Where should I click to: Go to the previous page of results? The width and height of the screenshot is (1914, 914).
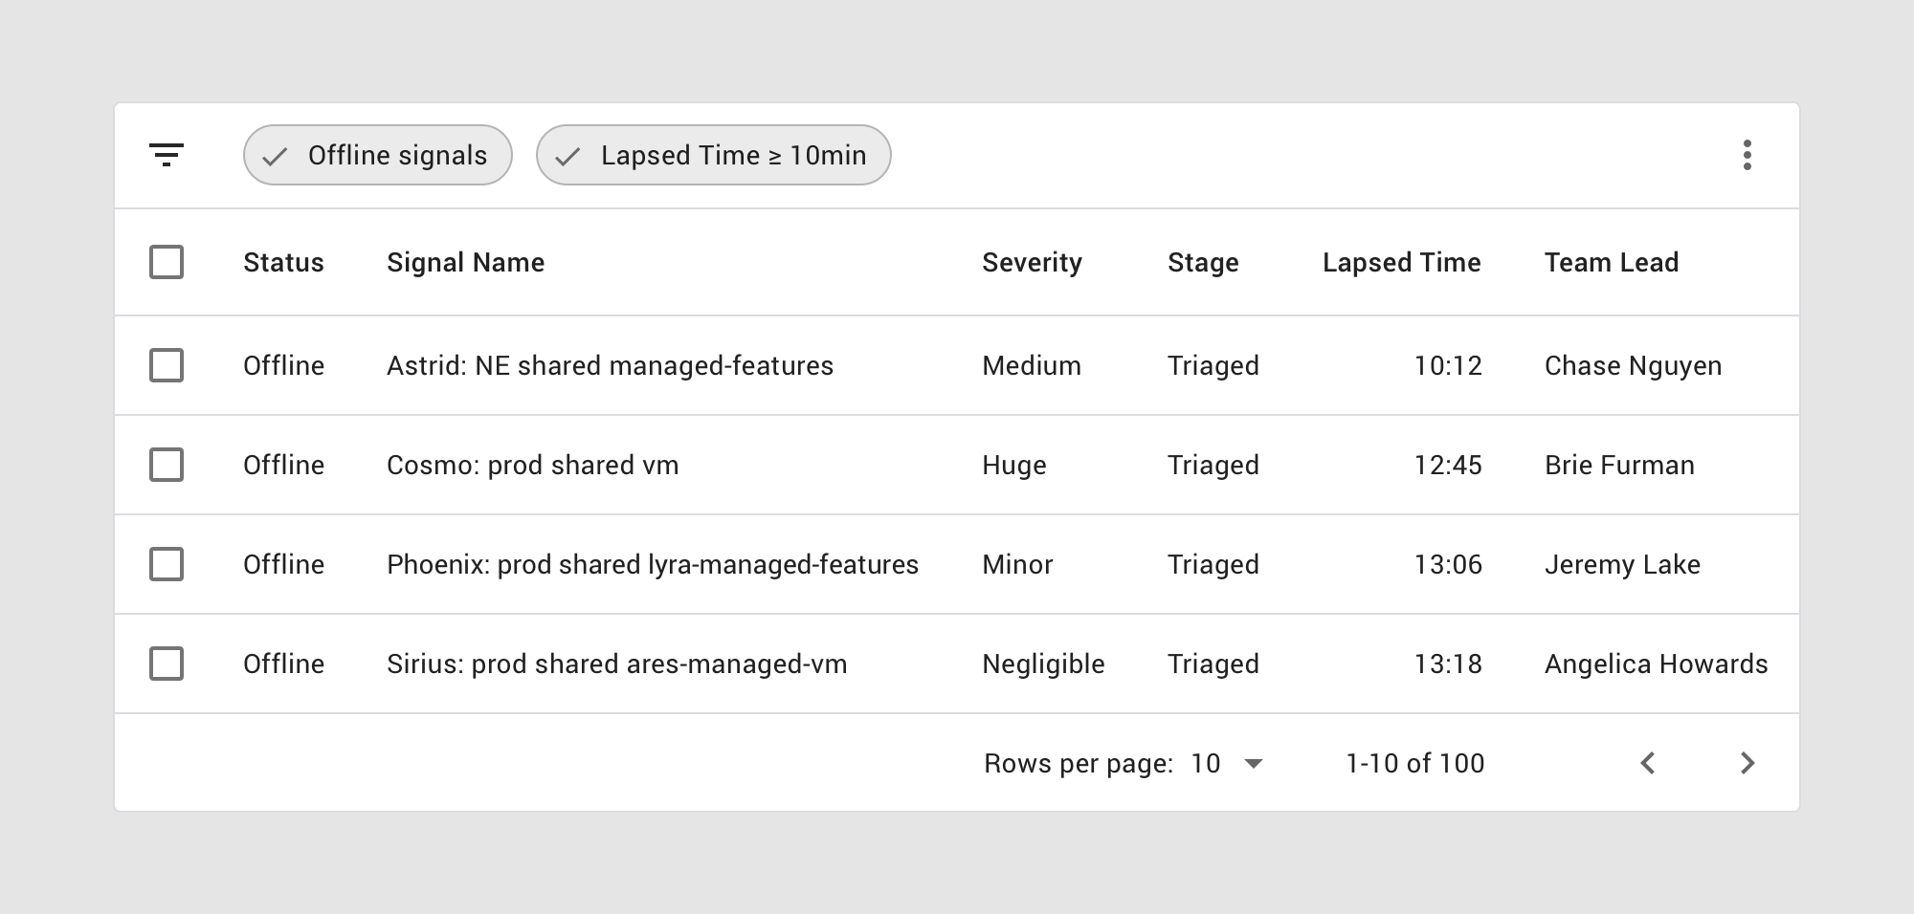[1648, 763]
